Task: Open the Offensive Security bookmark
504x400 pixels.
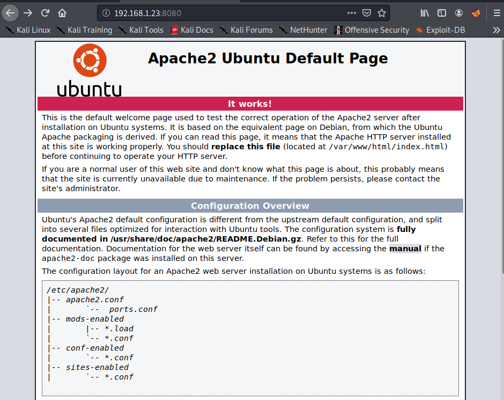Action: pyautogui.click(x=372, y=30)
